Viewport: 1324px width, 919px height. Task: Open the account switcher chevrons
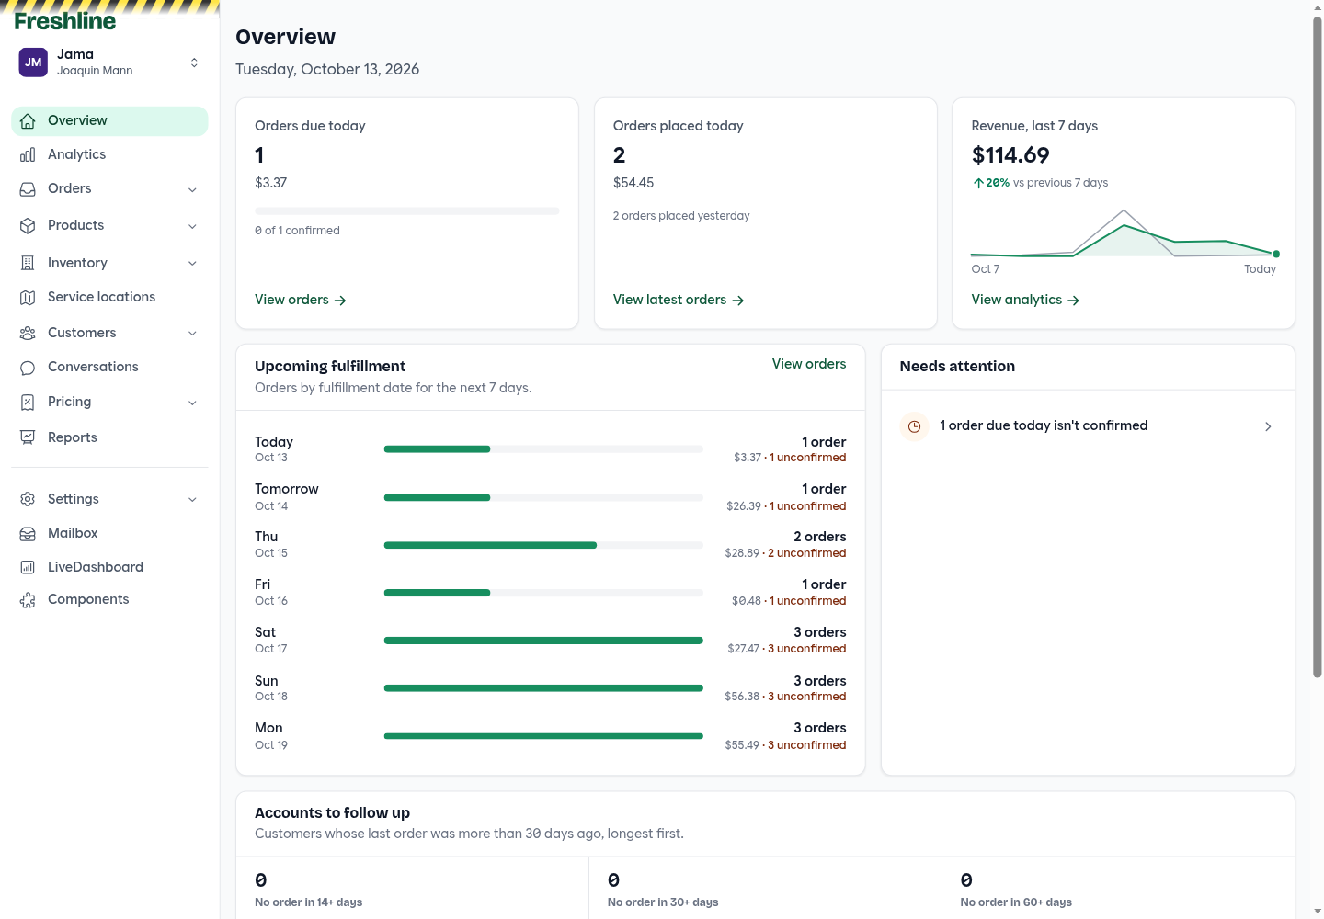(194, 62)
